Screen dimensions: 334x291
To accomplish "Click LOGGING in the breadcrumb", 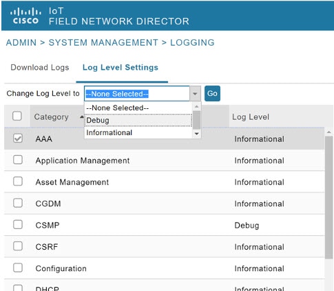I will tap(192, 43).
